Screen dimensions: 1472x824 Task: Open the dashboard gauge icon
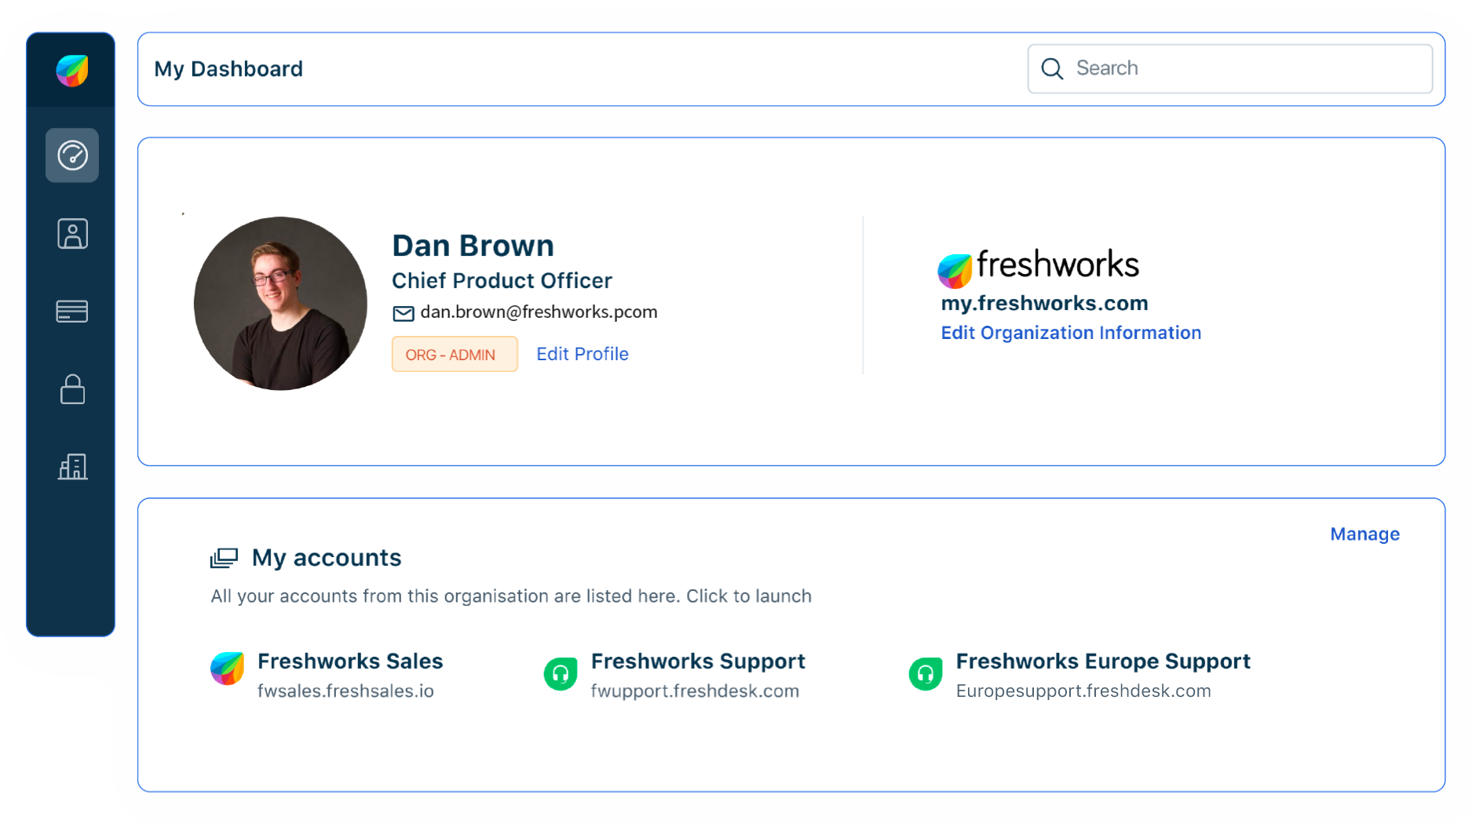click(72, 155)
